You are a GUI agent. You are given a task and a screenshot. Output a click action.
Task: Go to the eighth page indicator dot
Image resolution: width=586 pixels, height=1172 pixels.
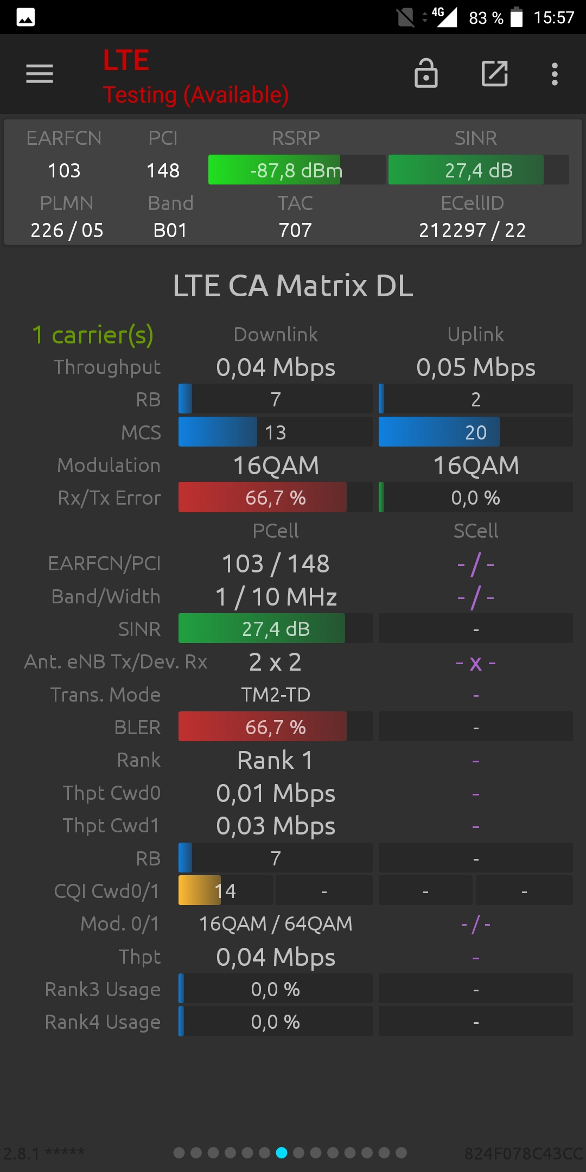[x=298, y=1152]
